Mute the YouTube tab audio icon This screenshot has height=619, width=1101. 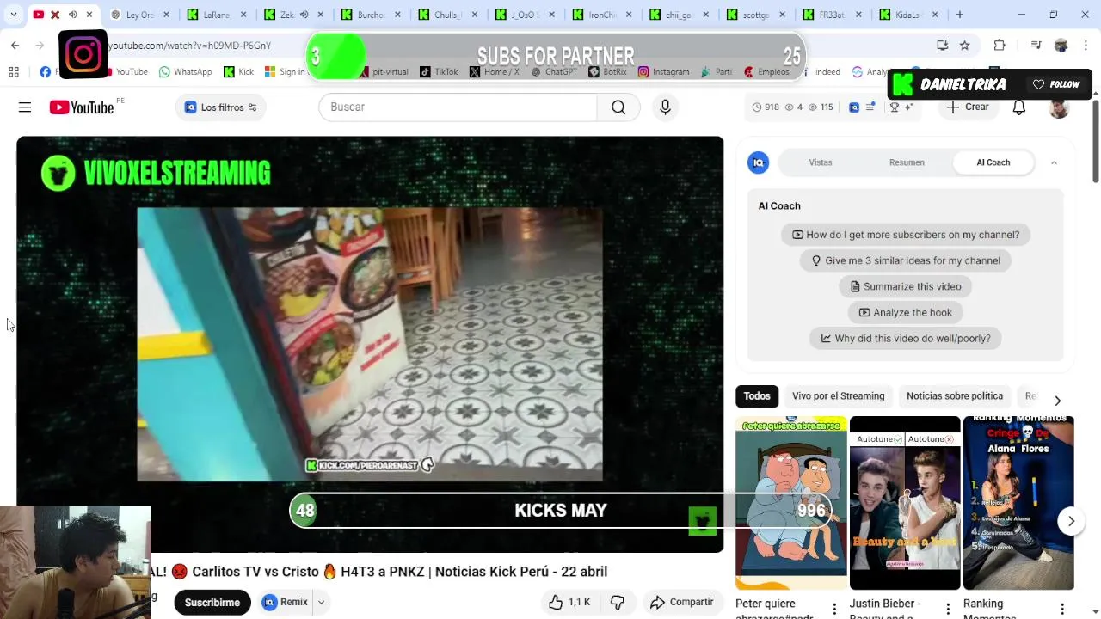tap(72, 15)
